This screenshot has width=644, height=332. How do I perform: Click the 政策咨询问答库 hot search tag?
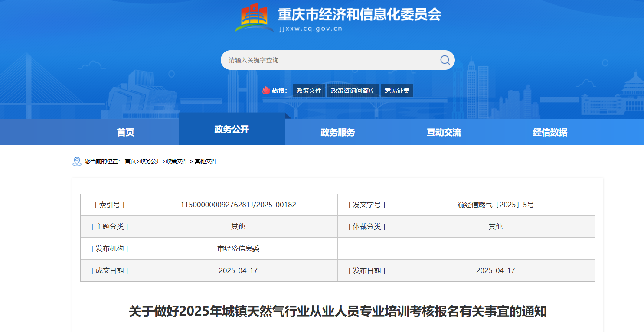click(x=353, y=91)
